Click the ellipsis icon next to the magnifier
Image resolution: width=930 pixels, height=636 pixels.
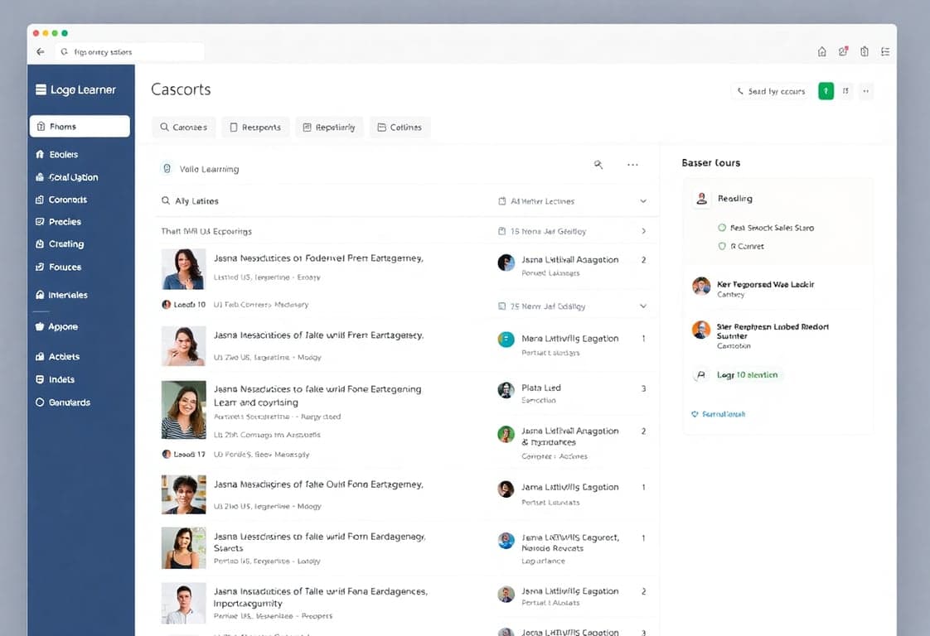pyautogui.click(x=632, y=165)
